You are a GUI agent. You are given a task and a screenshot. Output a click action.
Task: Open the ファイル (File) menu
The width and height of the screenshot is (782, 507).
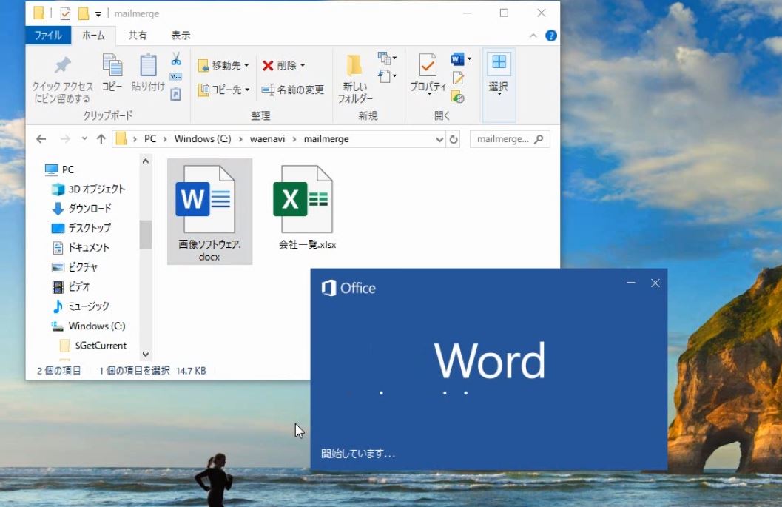point(48,34)
